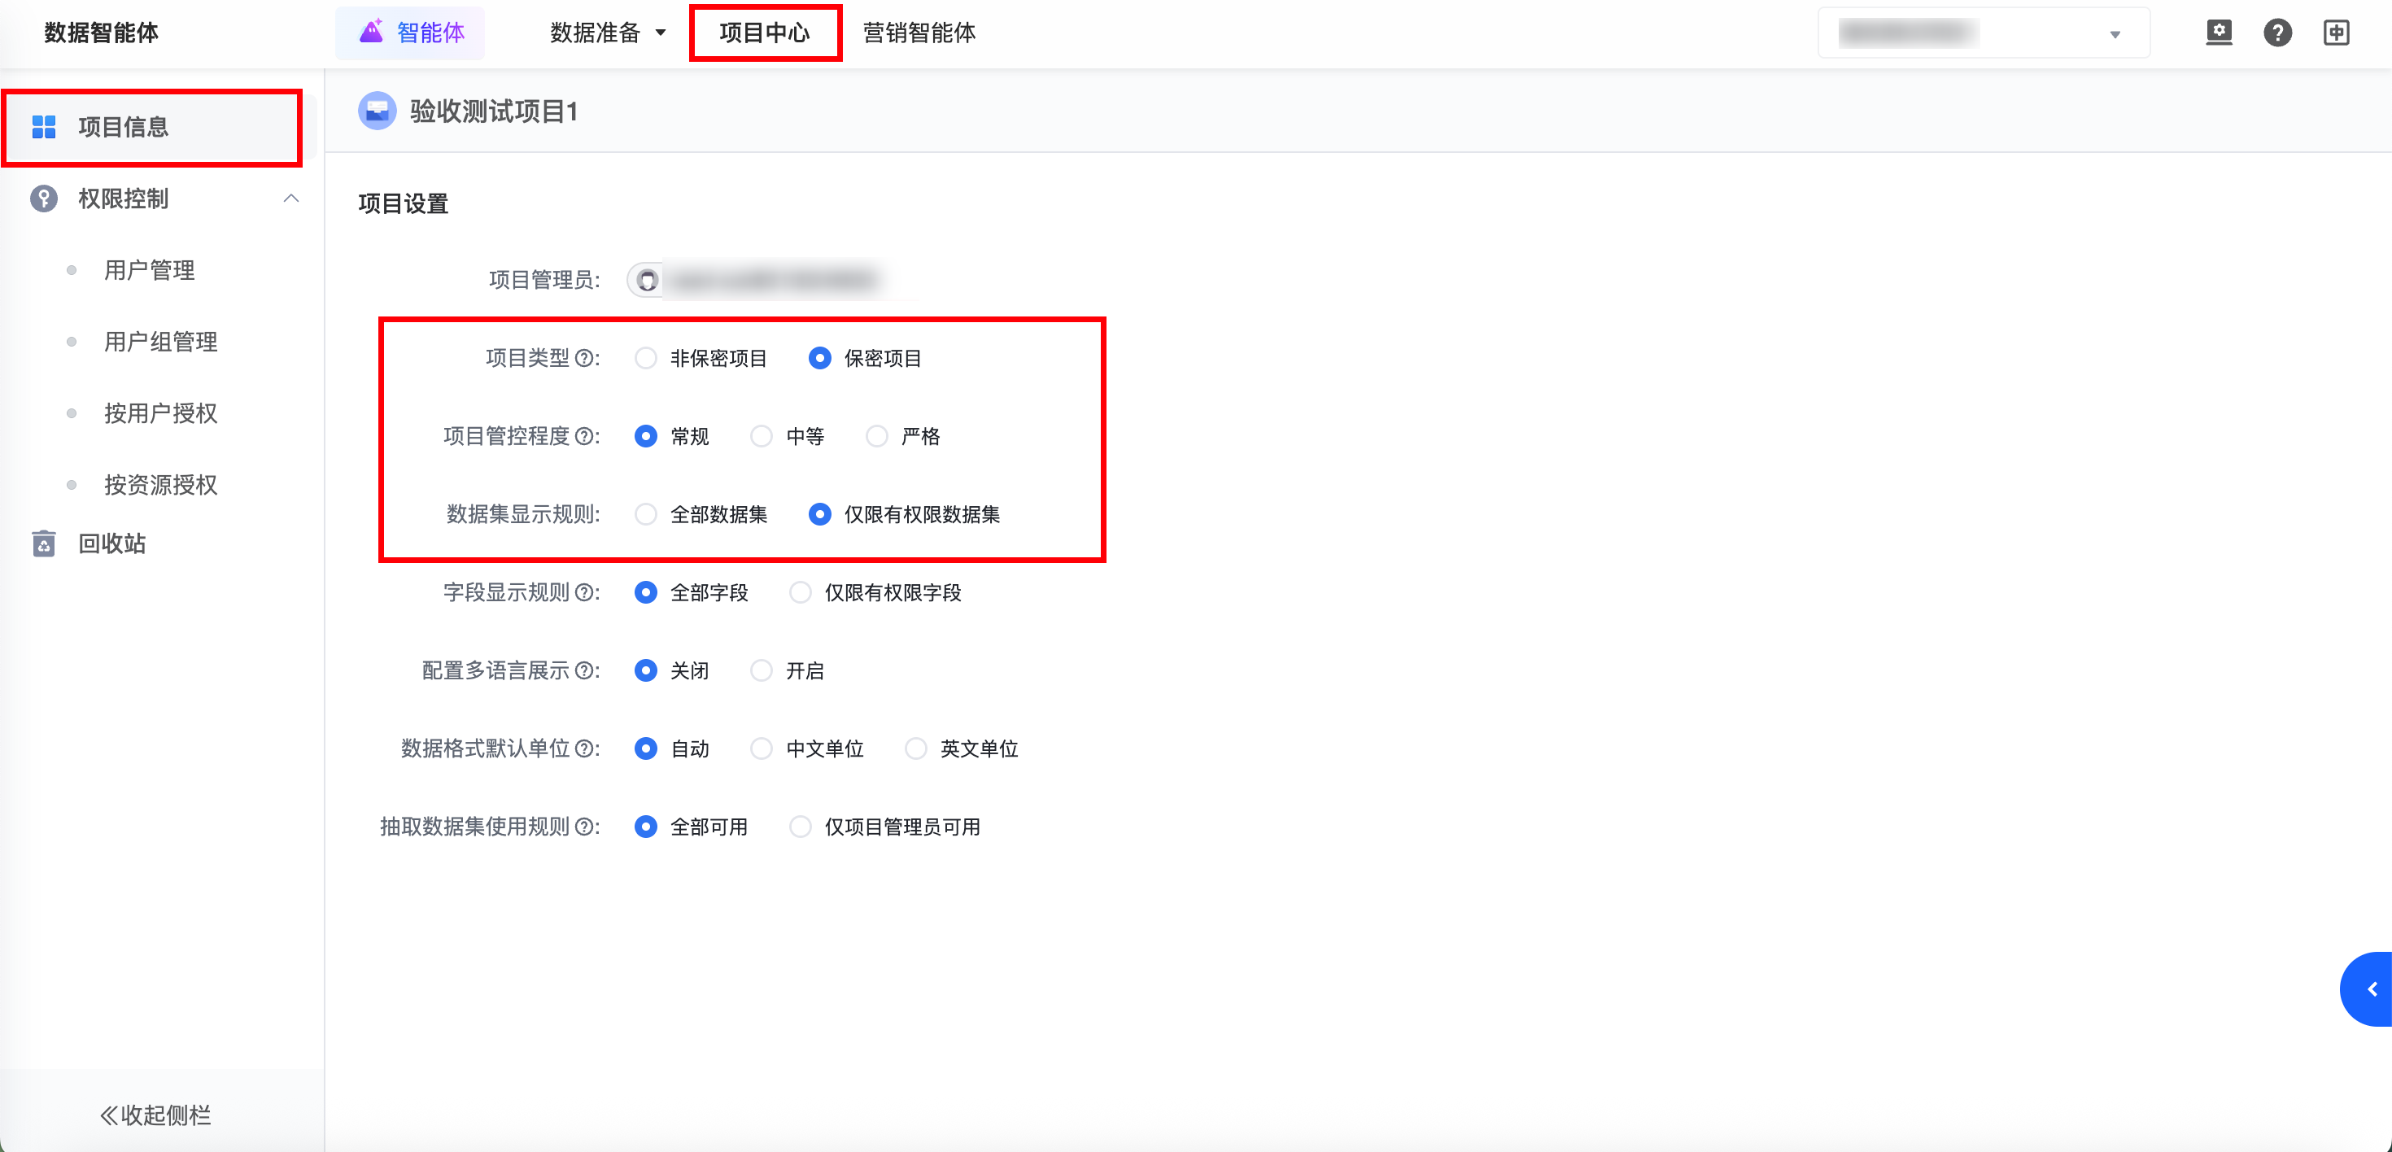
Task: Open the 智能体 tab in top navigation
Action: 410,33
